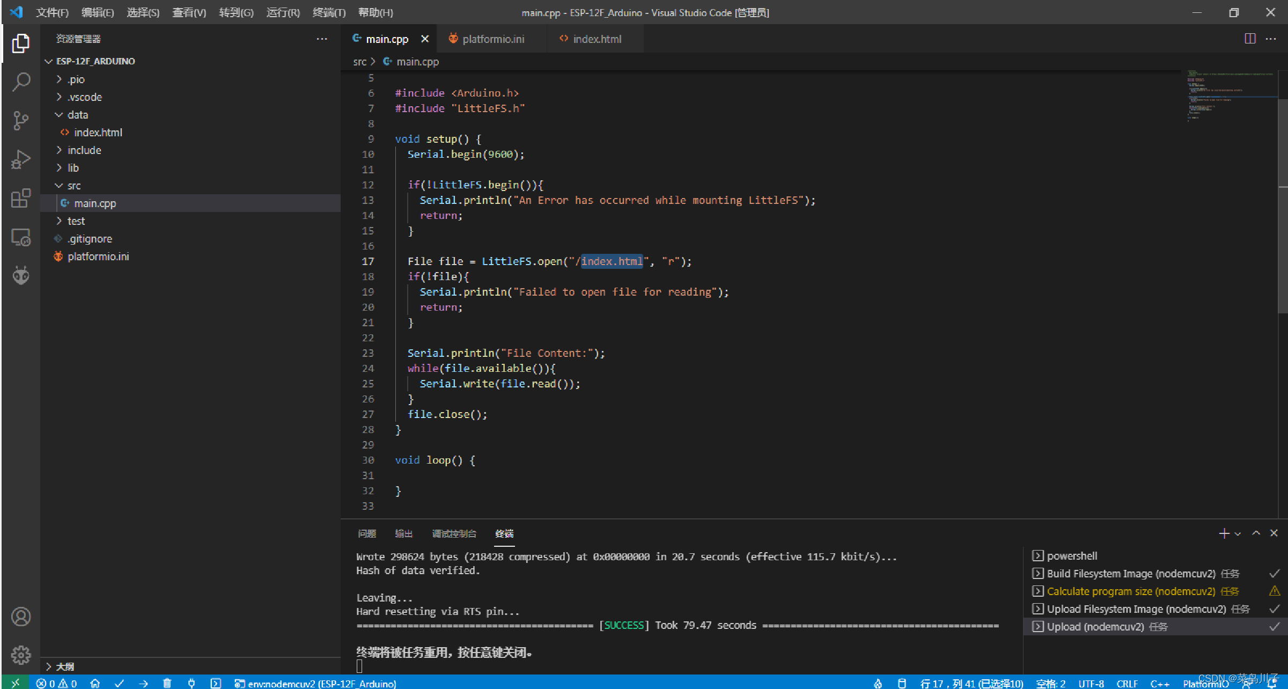Open the Search view in activity bar
The image size is (1288, 689).
tap(21, 82)
